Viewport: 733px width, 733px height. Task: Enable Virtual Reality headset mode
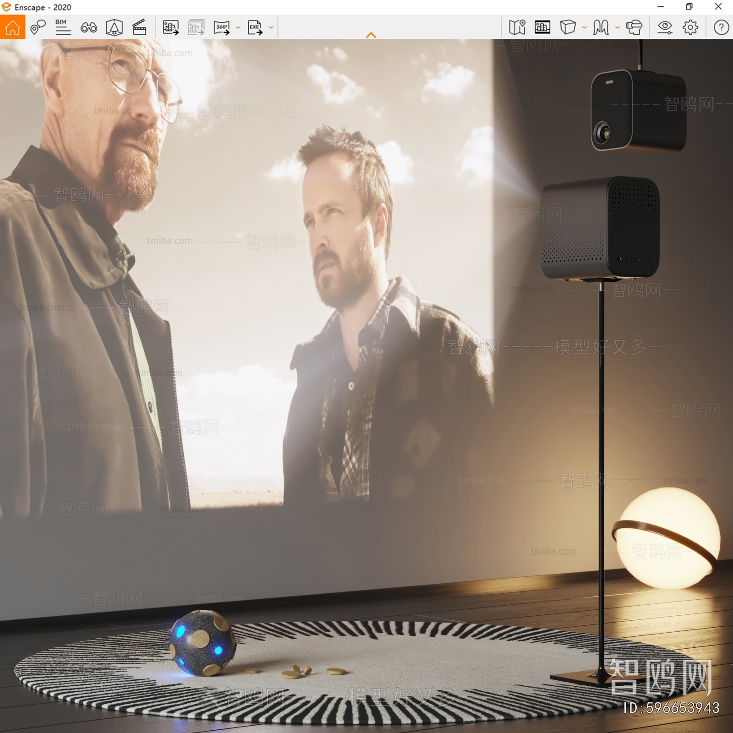tap(634, 27)
